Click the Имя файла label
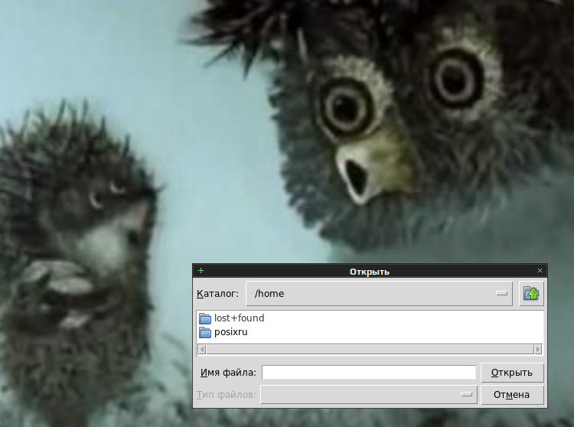The image size is (574, 427). coord(228,373)
